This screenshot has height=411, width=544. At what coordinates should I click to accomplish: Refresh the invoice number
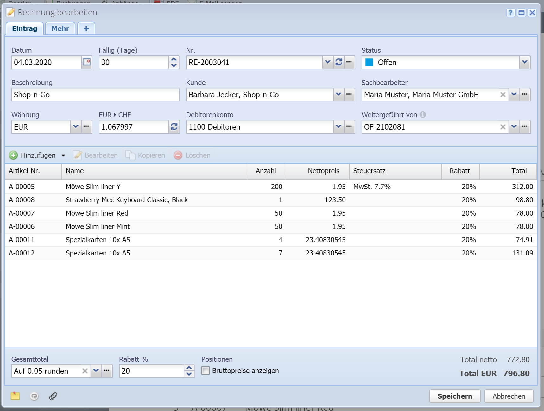click(x=338, y=62)
